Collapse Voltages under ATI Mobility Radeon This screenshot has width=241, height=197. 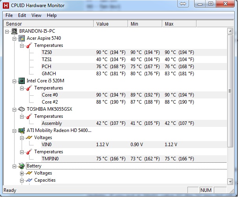pos(22,138)
